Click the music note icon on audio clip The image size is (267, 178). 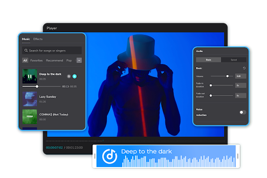(110, 156)
